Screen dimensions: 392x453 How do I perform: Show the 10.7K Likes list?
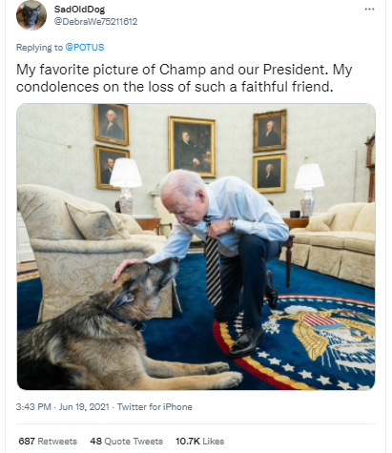click(200, 441)
